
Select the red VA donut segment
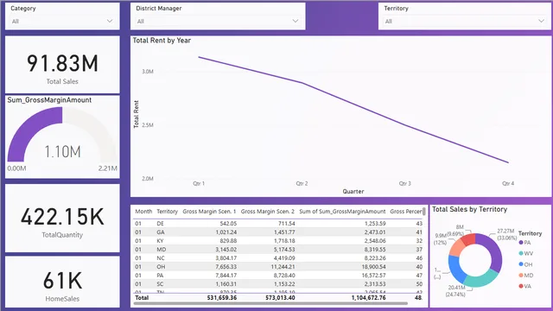[x=469, y=239]
